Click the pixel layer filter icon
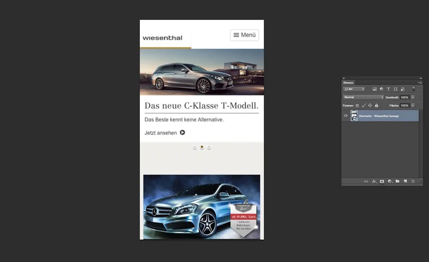Image resolution: width=429 pixels, height=262 pixels. point(375,89)
